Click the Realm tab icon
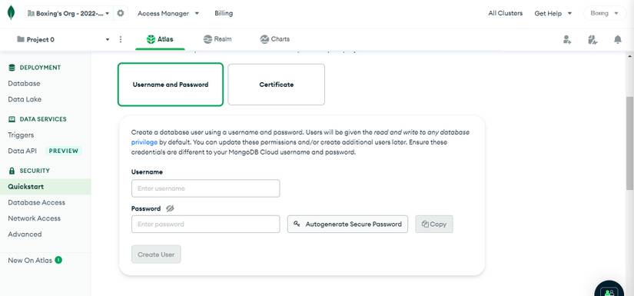Screen dimensions: 634x296 207,39
